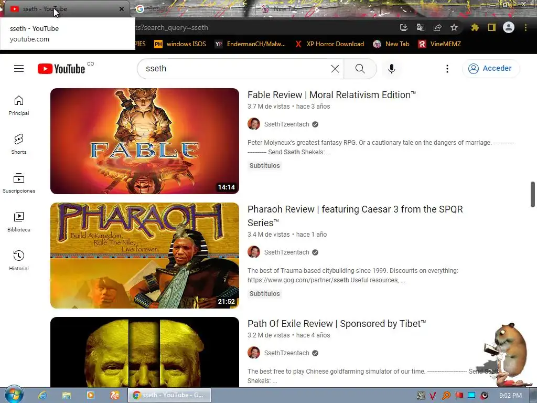Play the Fable video thumbnail
The width and height of the screenshot is (537, 403).
click(x=145, y=141)
